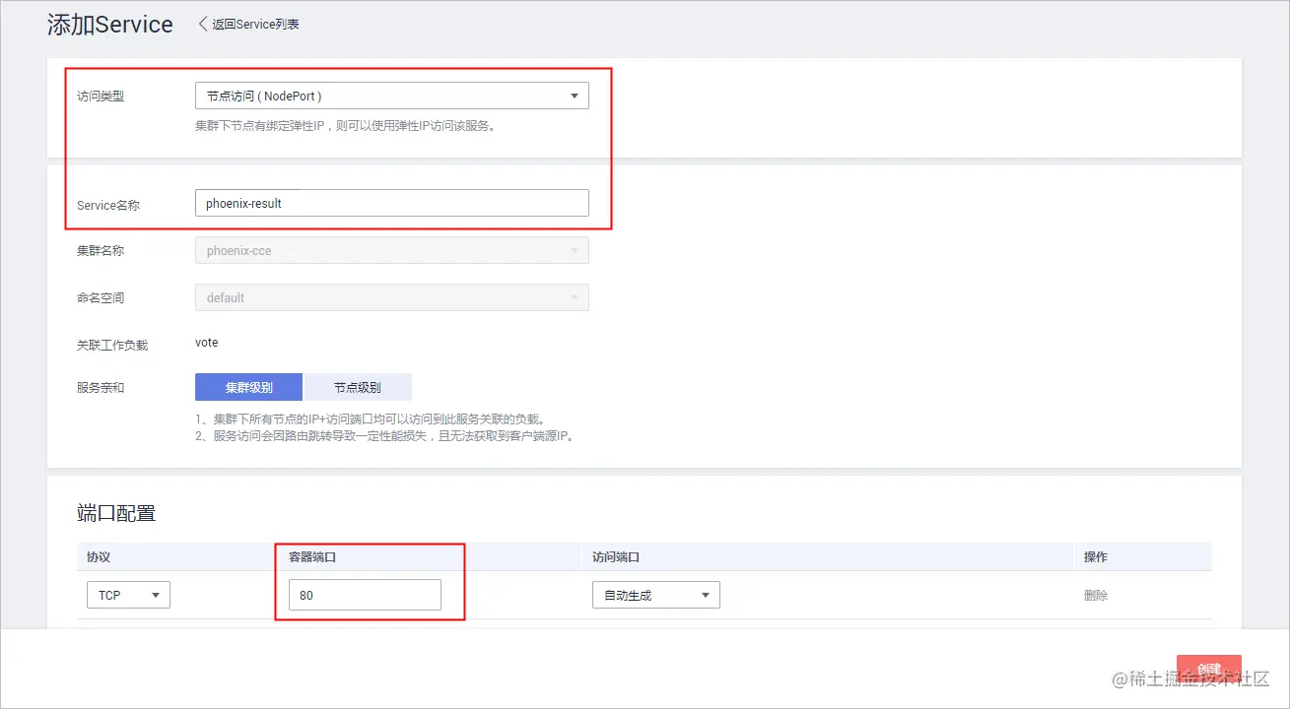1290x709 pixels.
Task: Click the 关联工作负载 label
Action: (x=112, y=345)
